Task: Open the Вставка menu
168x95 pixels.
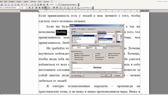Action: click(12, 2)
